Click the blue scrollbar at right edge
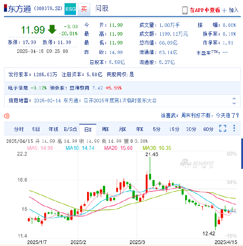 click(x=242, y=153)
